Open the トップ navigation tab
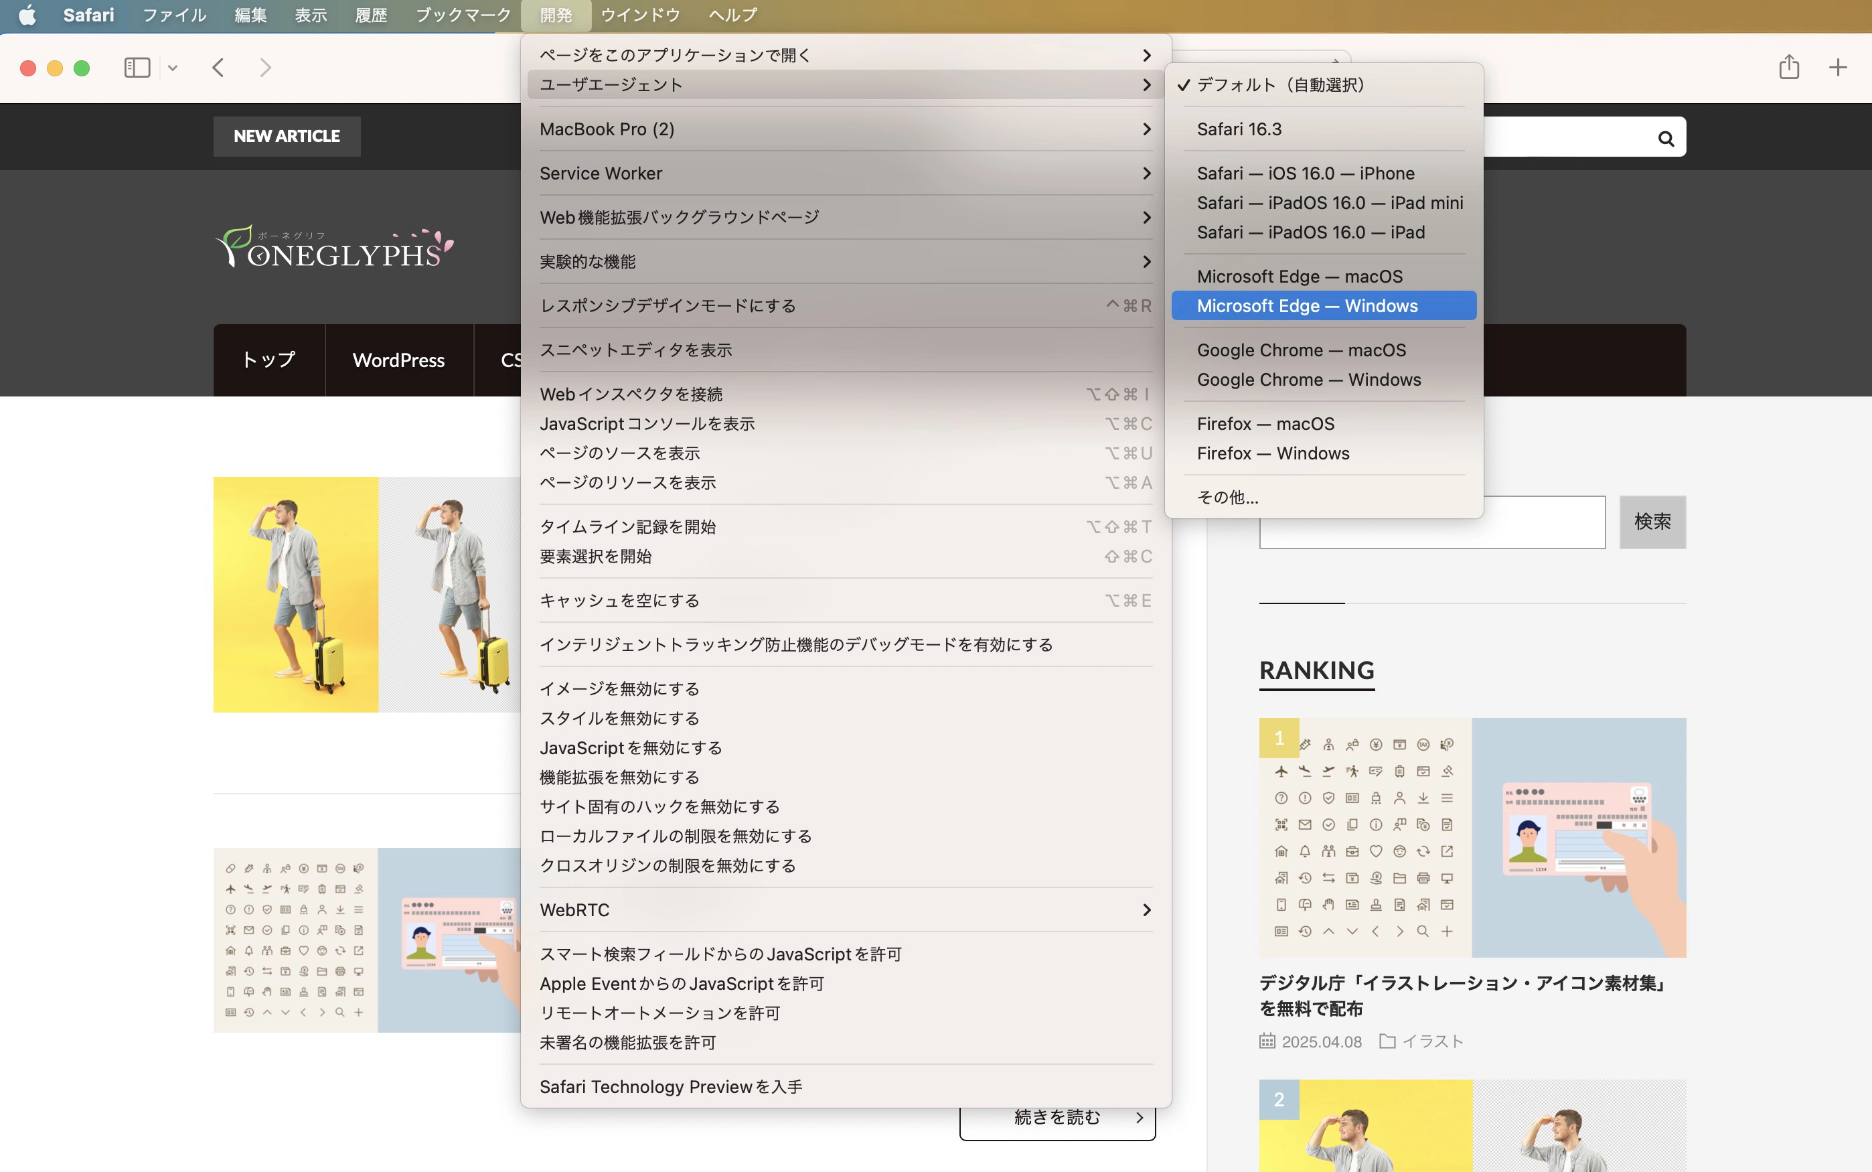The height and width of the screenshot is (1172, 1872). point(269,360)
